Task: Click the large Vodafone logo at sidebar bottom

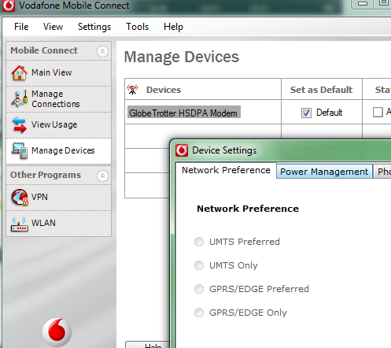Action: [57, 332]
